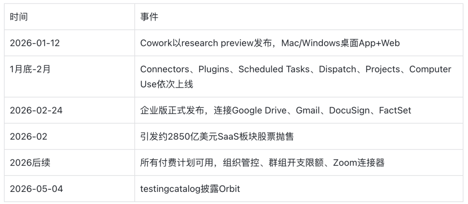
Task: Select the 1月底-2月 time cell
Action: point(69,76)
